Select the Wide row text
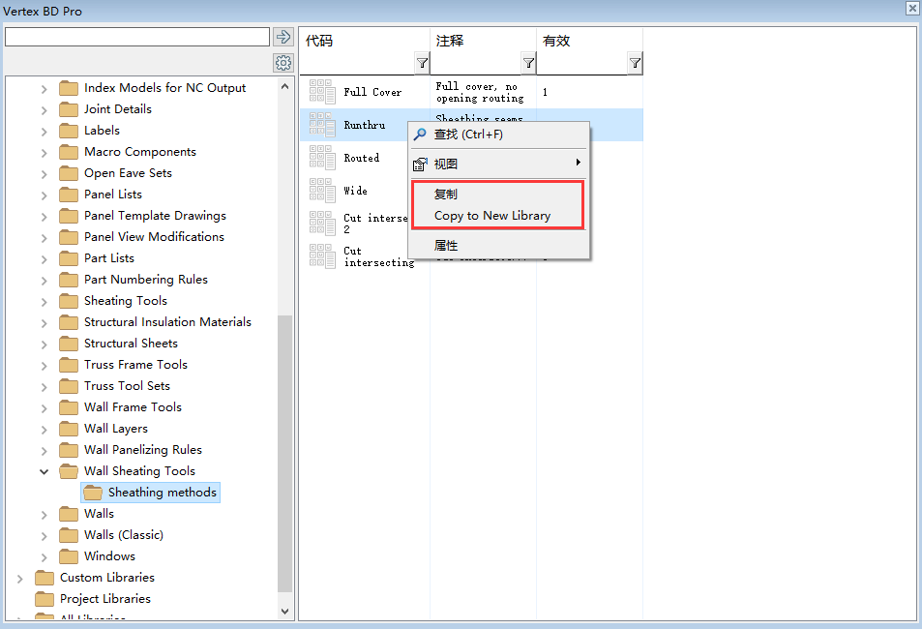The image size is (922, 629). tap(355, 192)
